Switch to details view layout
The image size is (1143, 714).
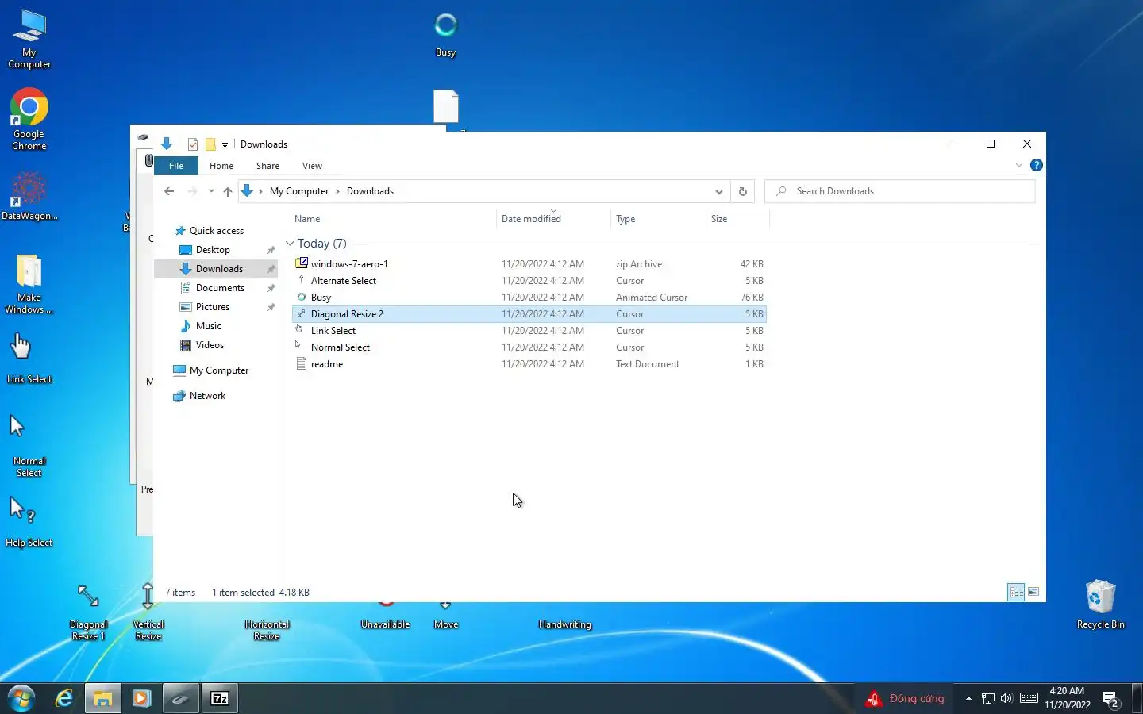(1016, 592)
